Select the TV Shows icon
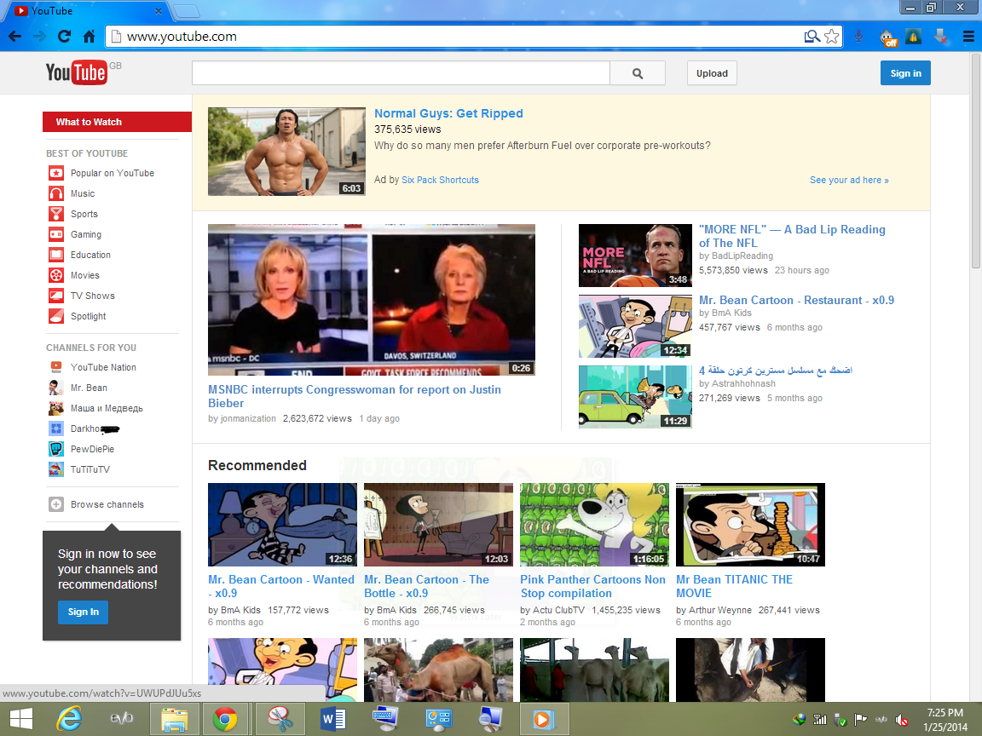982x736 pixels. (x=56, y=296)
